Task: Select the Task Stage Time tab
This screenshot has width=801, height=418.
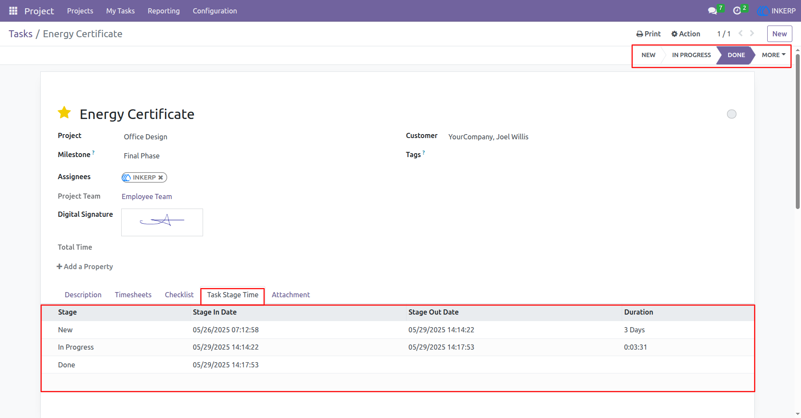Action: click(x=233, y=295)
